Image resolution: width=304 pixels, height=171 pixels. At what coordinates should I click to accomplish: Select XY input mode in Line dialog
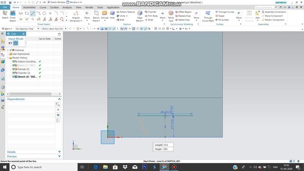(10, 43)
